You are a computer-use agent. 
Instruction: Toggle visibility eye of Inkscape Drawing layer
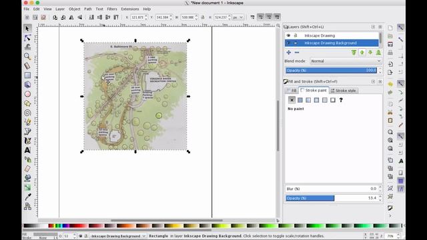coord(288,35)
